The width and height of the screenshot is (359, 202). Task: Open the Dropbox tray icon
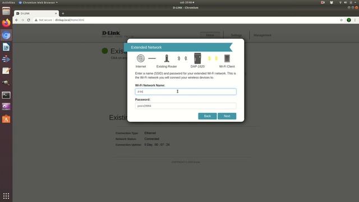[x=332, y=2]
